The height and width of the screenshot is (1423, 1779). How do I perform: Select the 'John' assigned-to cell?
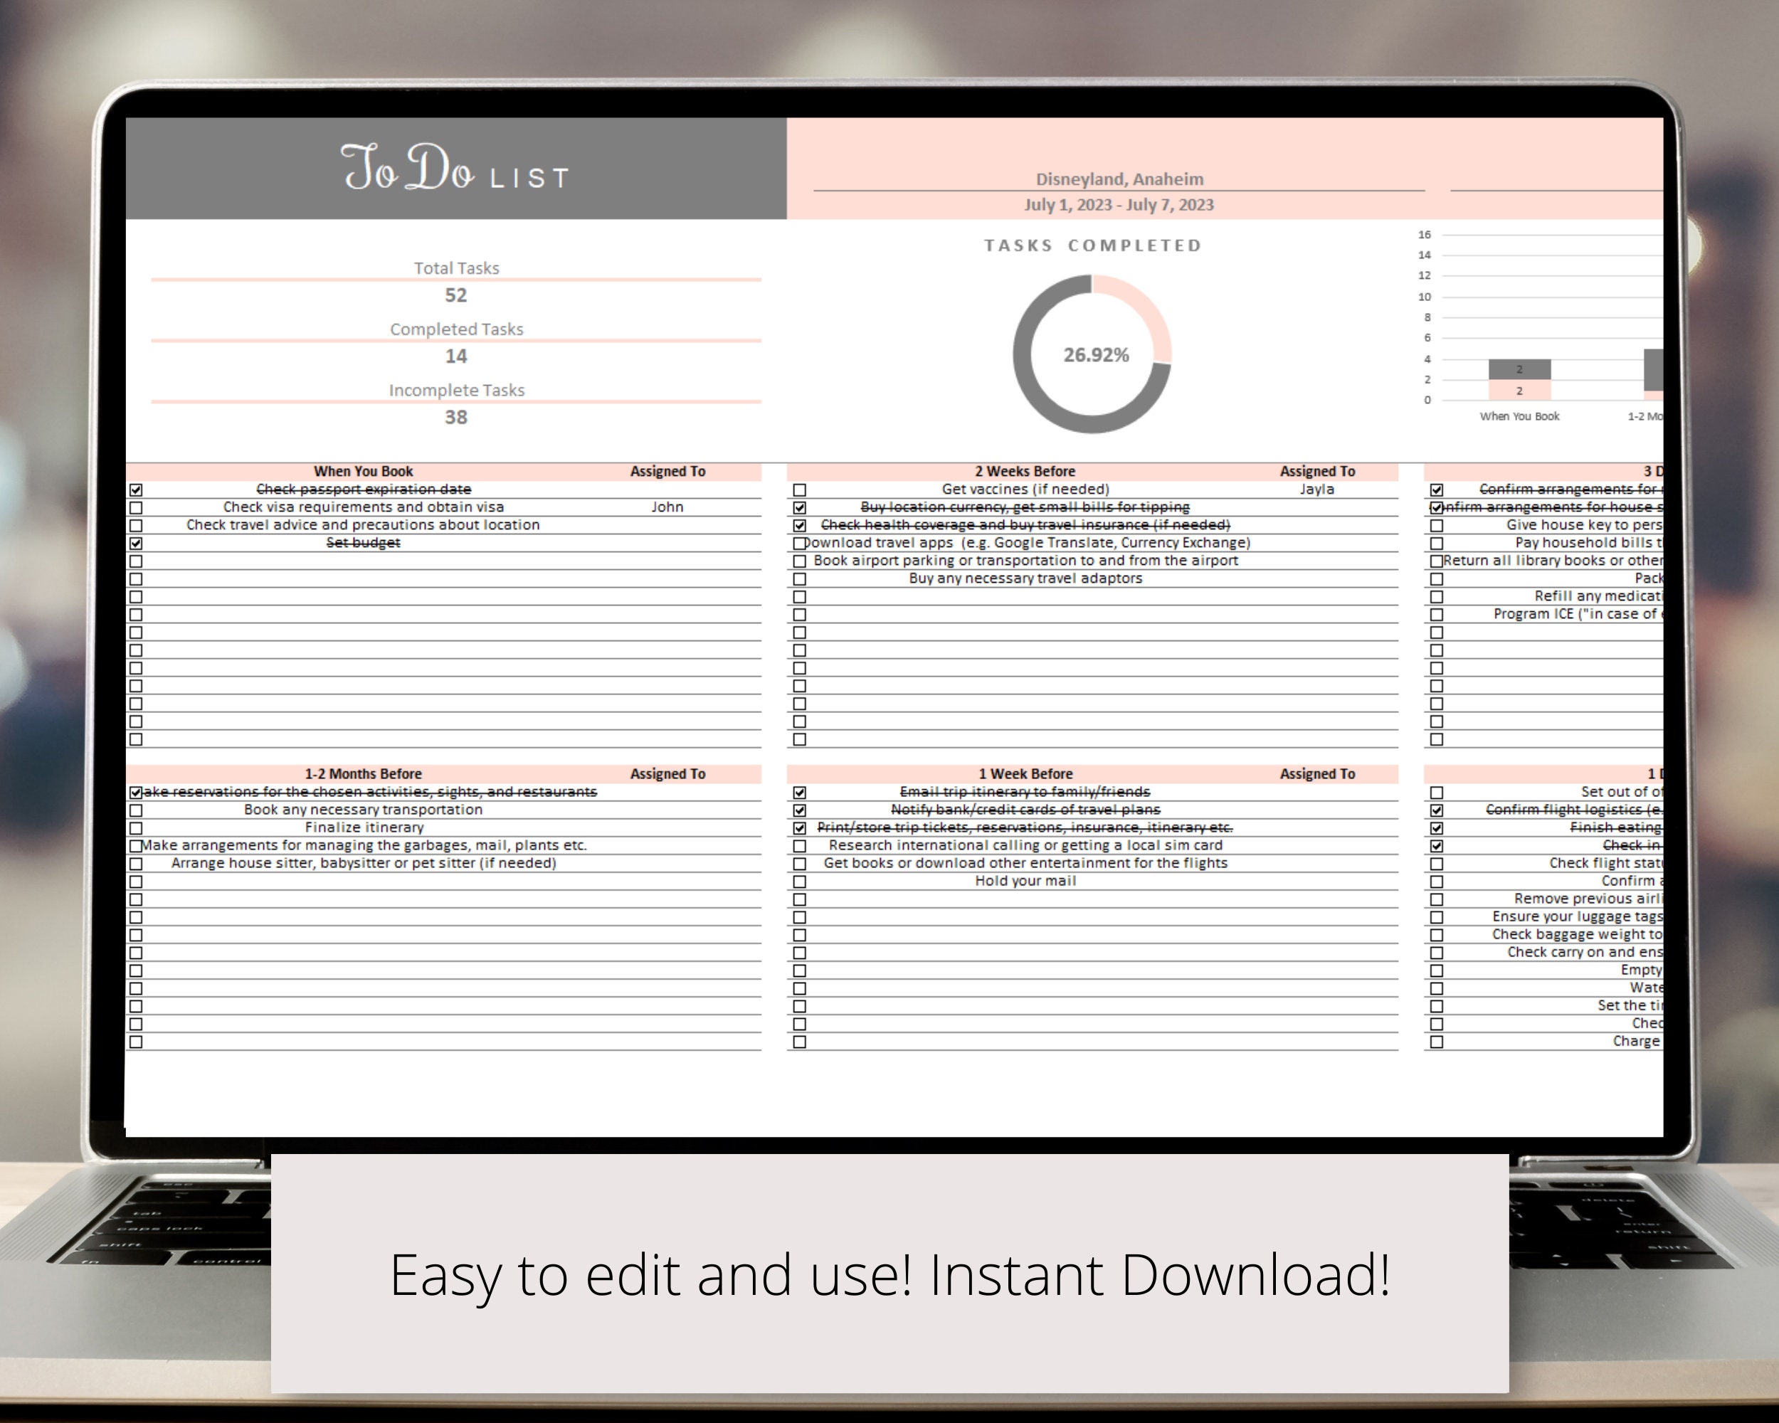coord(668,507)
